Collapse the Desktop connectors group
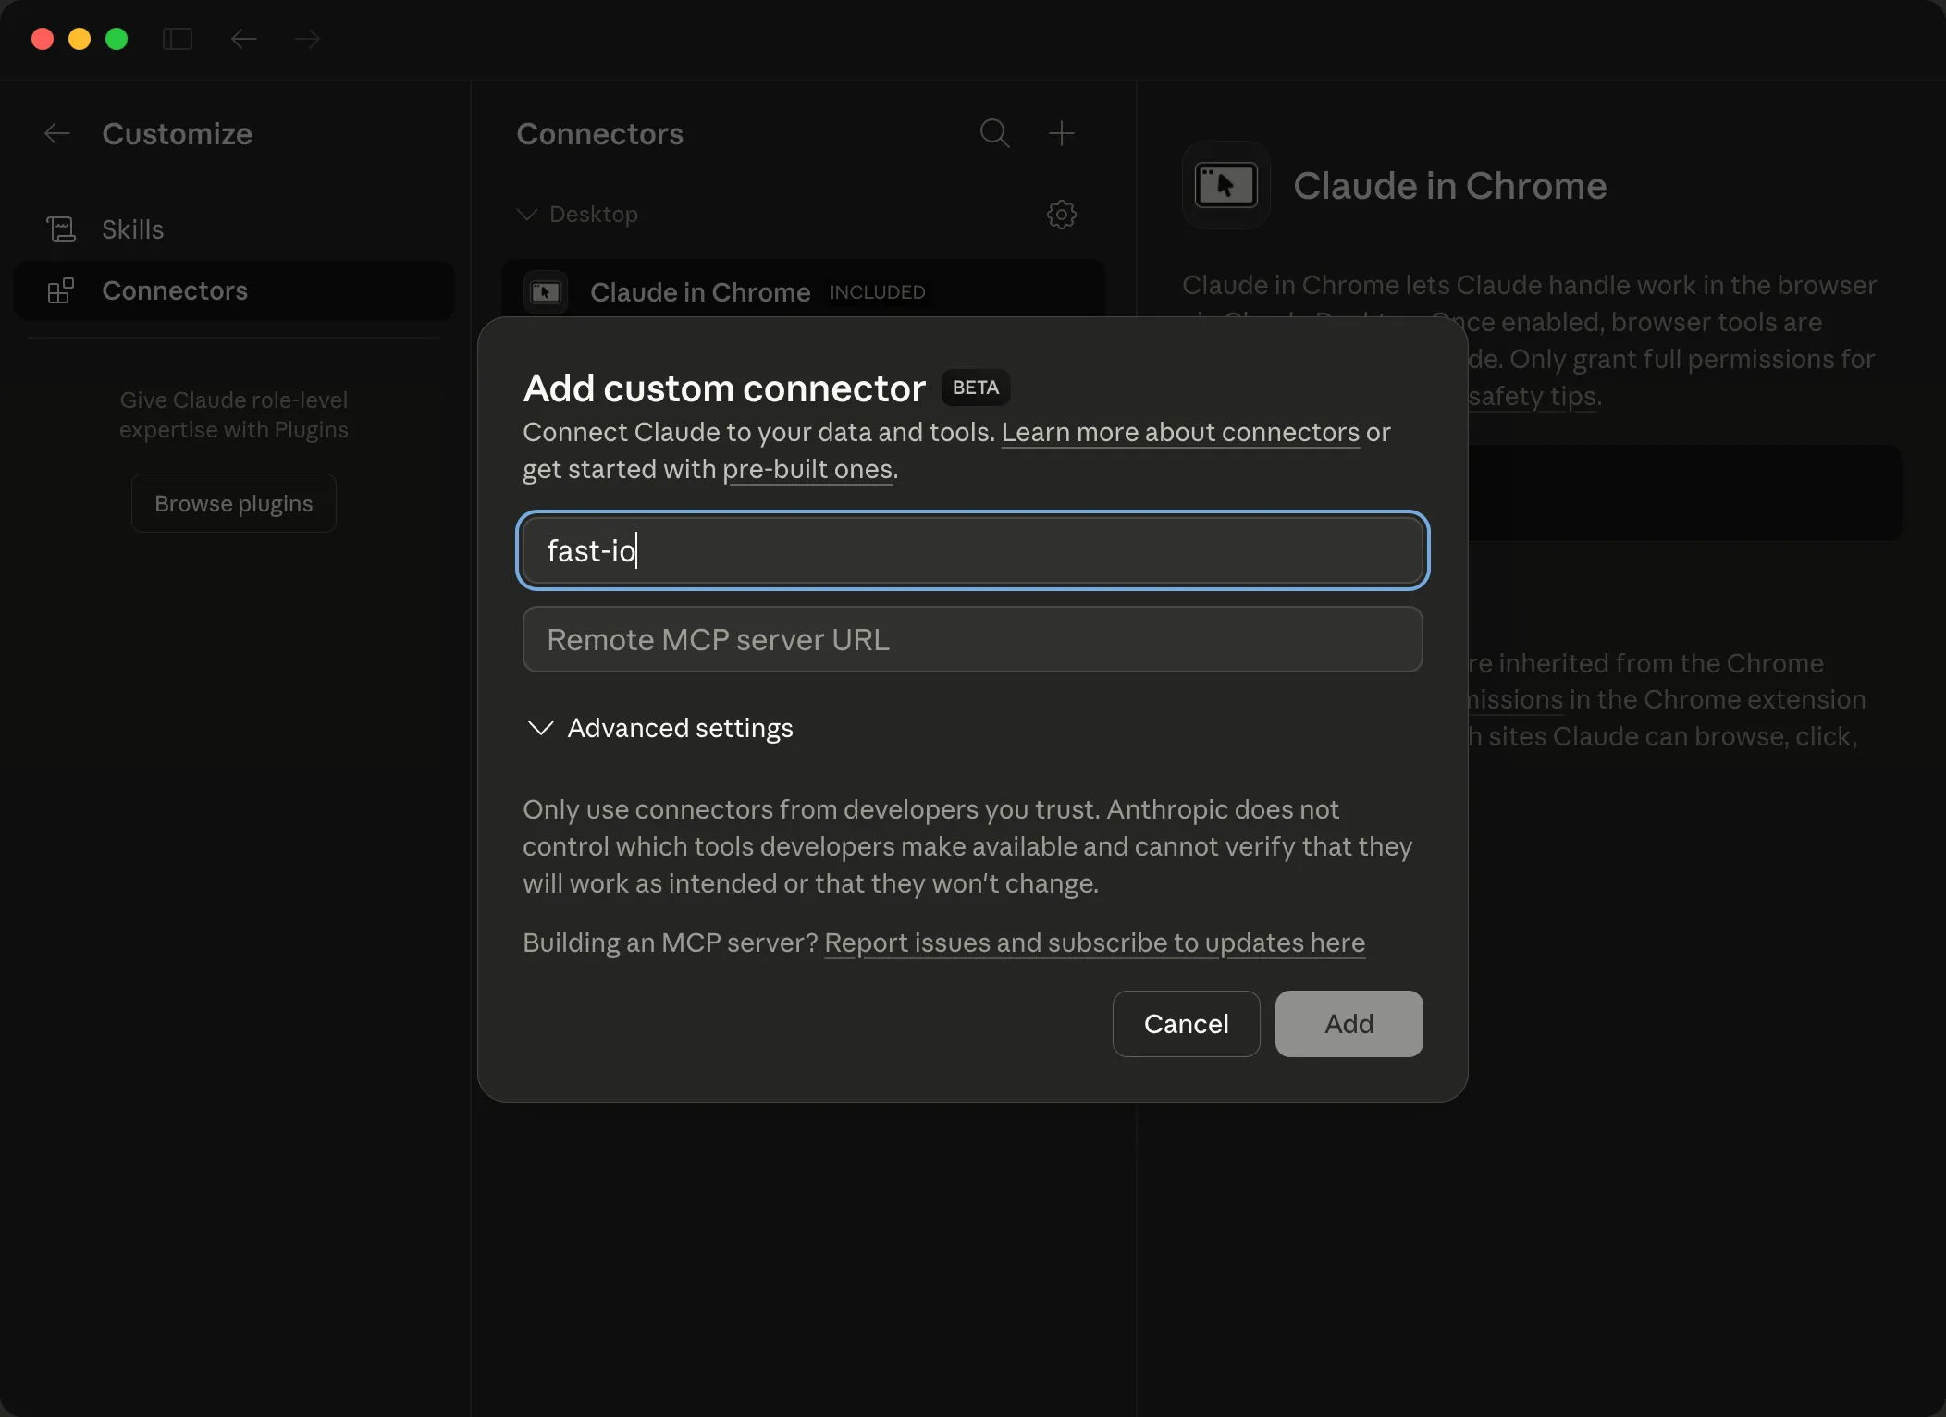This screenshot has width=1946, height=1417. click(526, 214)
